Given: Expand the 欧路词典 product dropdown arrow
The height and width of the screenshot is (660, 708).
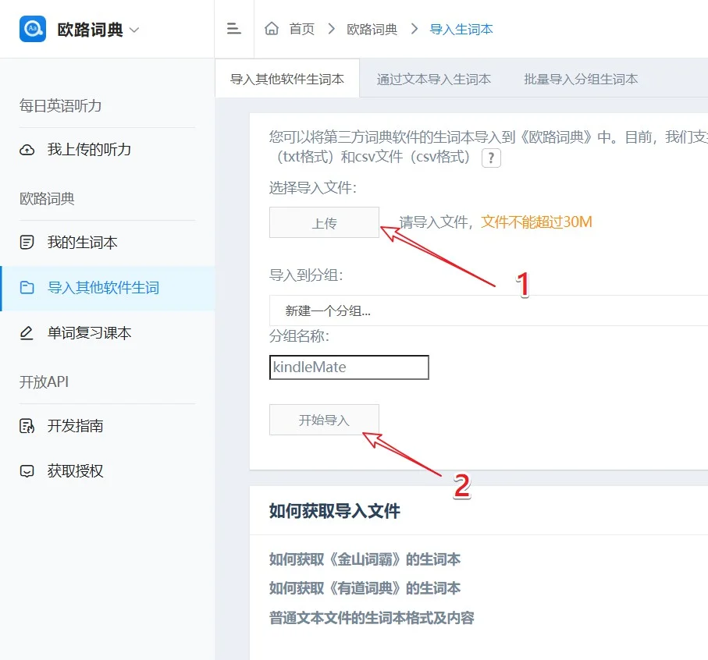Looking at the screenshot, I should [134, 30].
